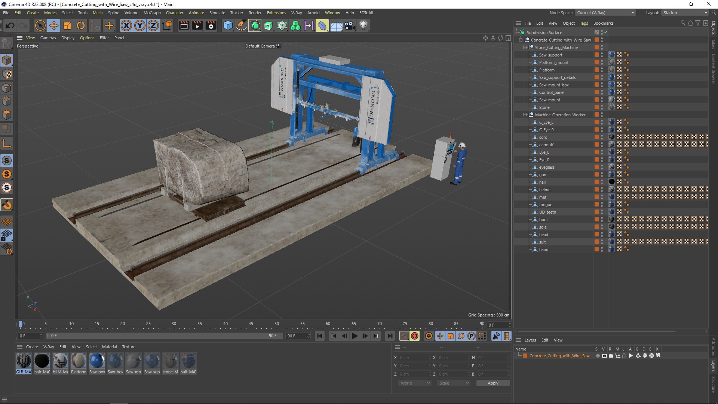
Task: Select the Saw_mount_box object row
Action: [553, 85]
